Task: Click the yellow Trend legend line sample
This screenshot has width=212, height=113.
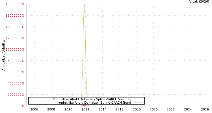Action: pos(138,103)
